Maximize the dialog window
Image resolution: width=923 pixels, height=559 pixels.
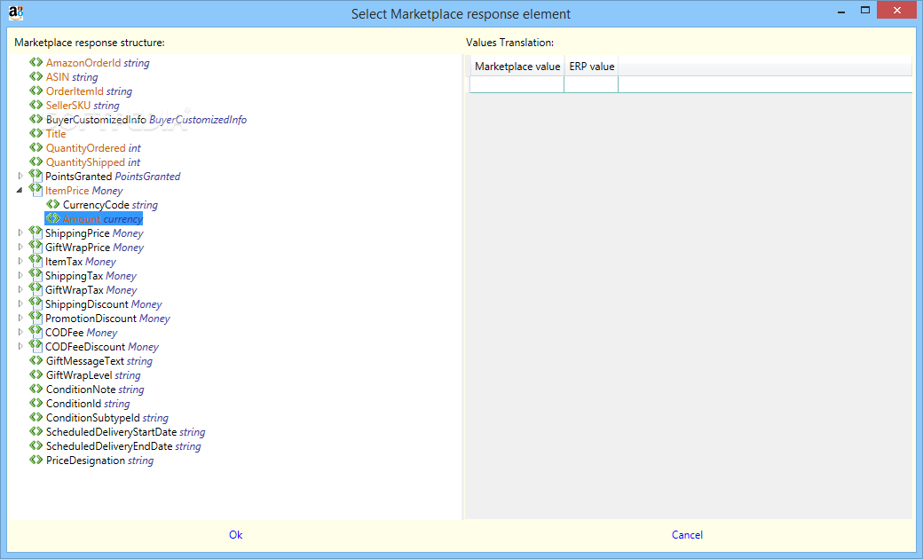click(x=865, y=10)
